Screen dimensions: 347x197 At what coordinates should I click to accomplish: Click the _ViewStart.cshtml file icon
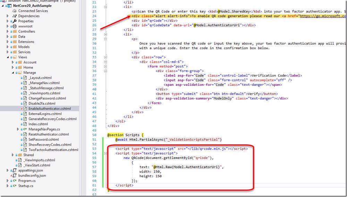coord(20,165)
